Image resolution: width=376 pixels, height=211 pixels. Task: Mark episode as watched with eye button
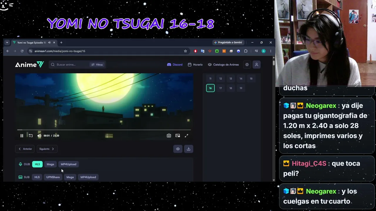tap(178, 149)
